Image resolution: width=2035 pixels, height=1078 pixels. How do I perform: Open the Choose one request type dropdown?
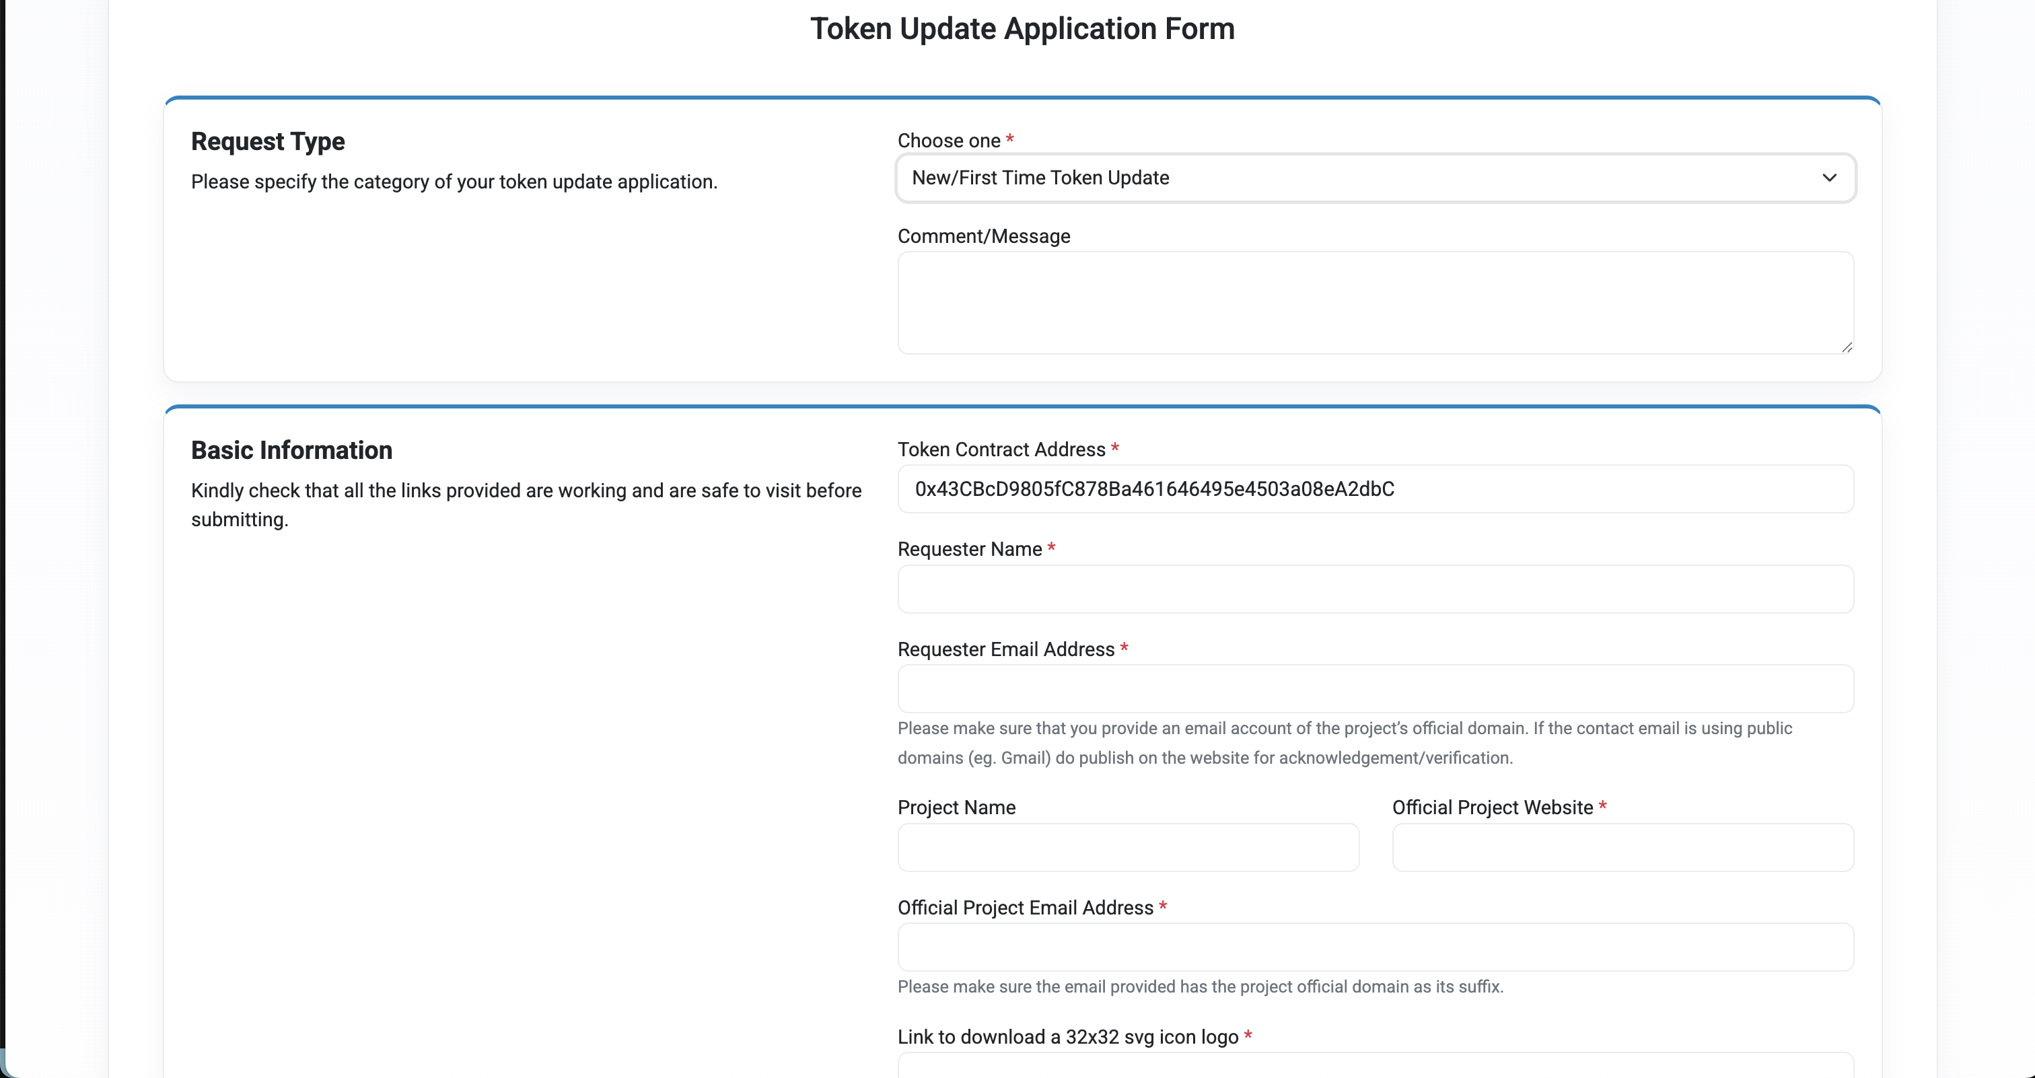pos(1375,178)
